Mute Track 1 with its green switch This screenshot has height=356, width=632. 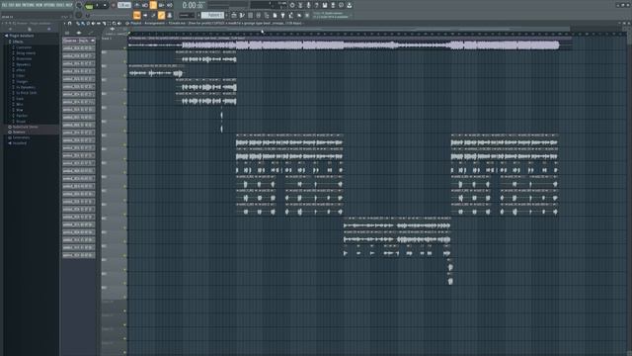click(x=125, y=48)
